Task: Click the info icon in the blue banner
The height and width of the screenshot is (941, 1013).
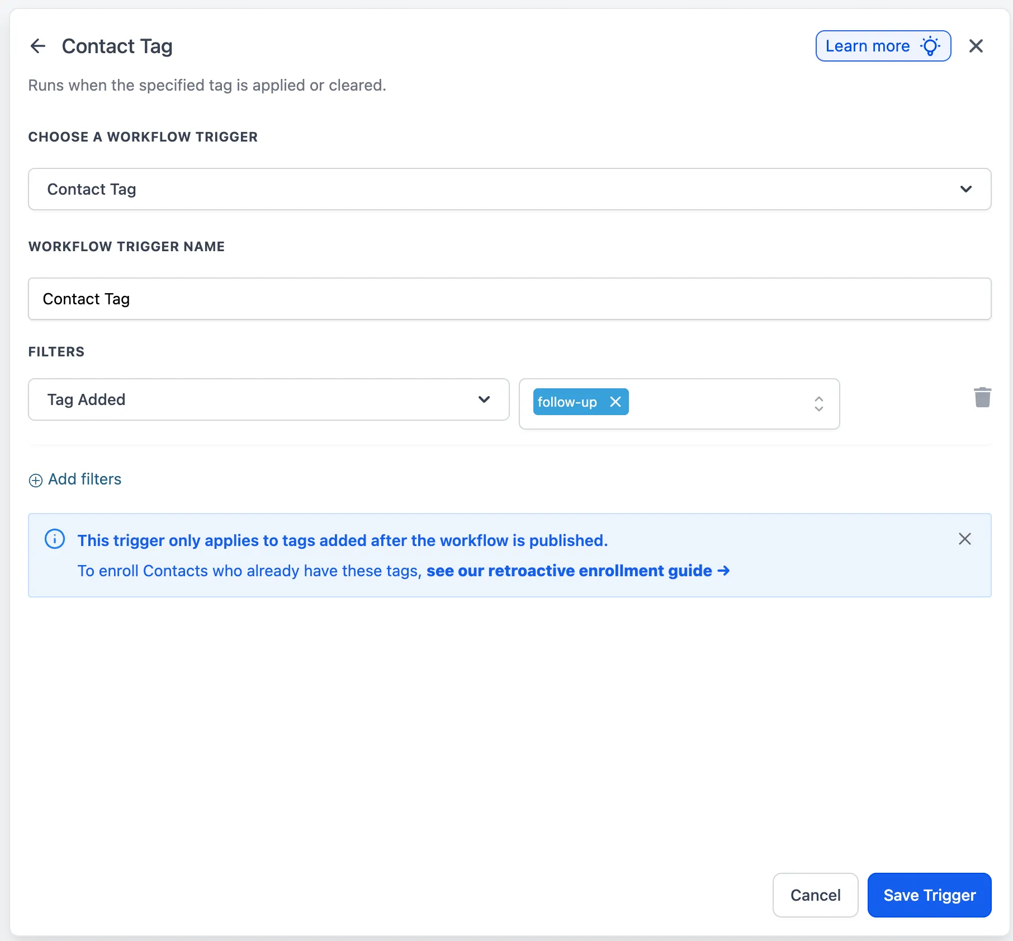Action: [x=55, y=539]
